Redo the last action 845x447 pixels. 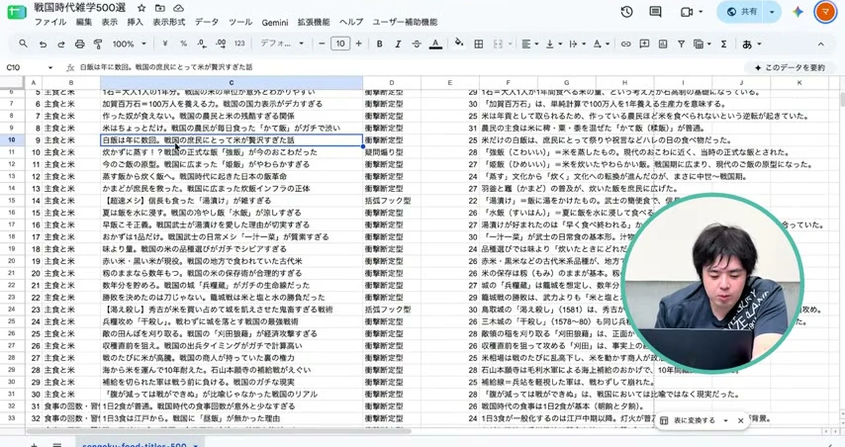61,44
